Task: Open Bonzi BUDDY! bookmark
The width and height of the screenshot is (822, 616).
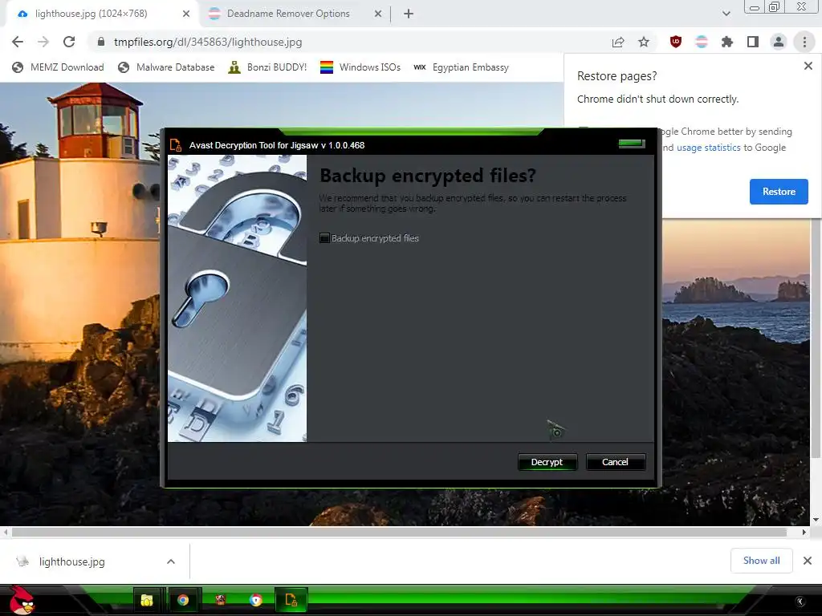Action: click(x=267, y=67)
